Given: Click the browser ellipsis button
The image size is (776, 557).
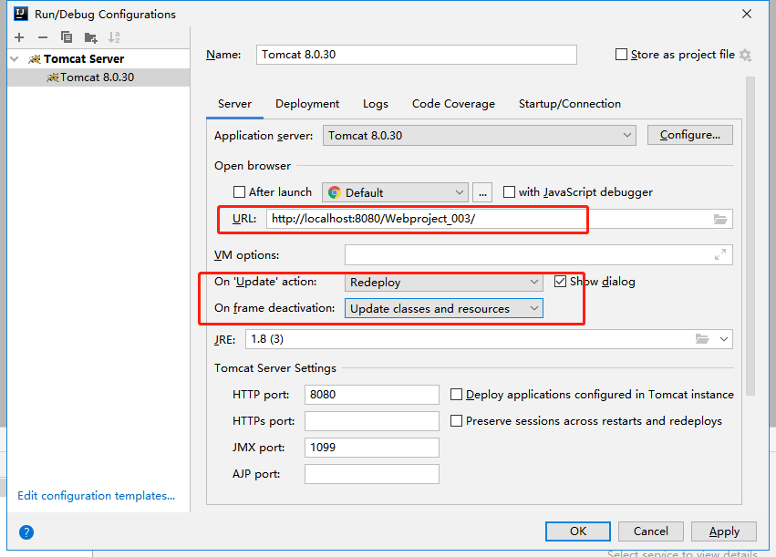Looking at the screenshot, I should 482,192.
